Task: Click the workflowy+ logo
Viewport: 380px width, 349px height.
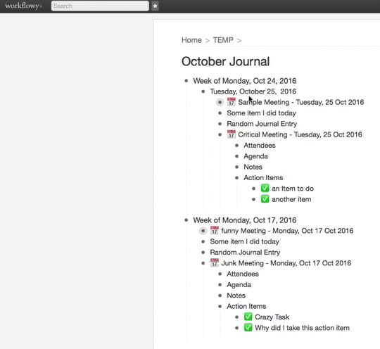Action: (x=24, y=6)
